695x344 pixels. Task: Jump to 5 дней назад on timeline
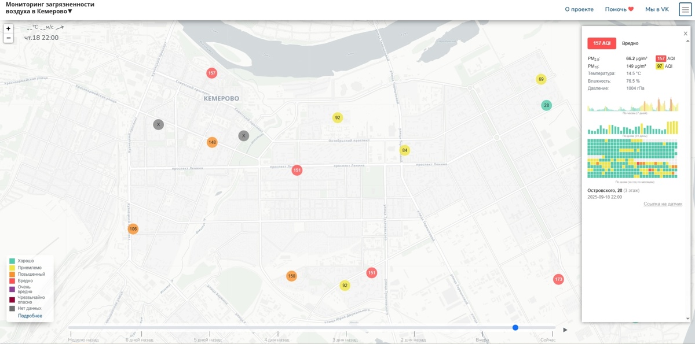(x=208, y=340)
